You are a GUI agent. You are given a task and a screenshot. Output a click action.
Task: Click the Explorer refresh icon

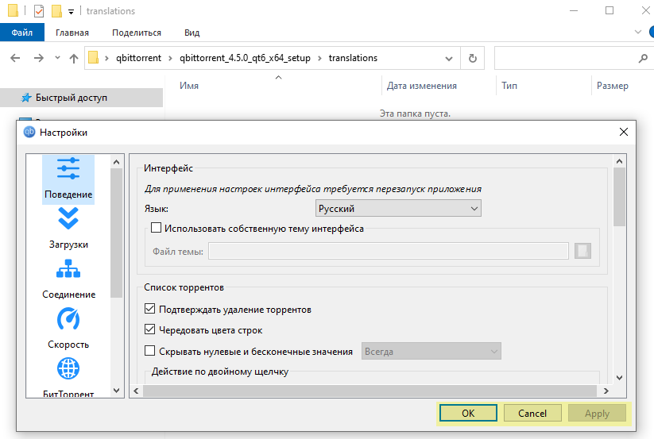pos(473,58)
